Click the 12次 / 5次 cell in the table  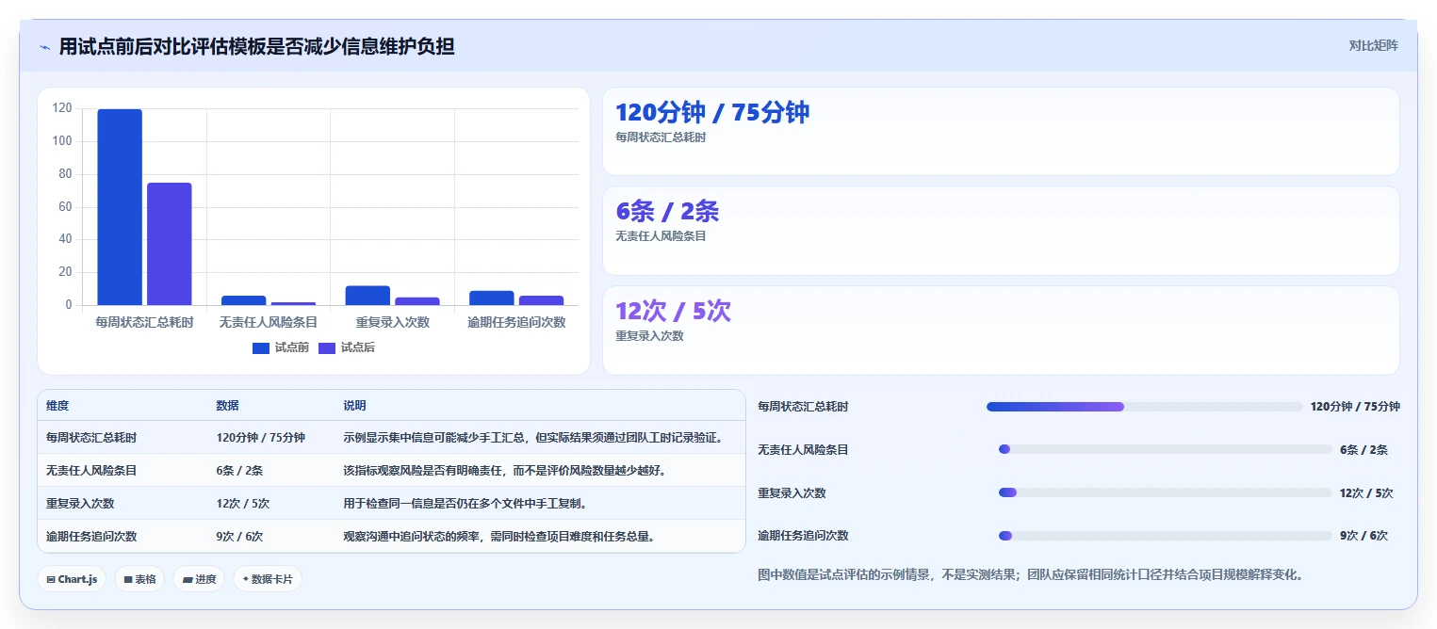[242, 504]
